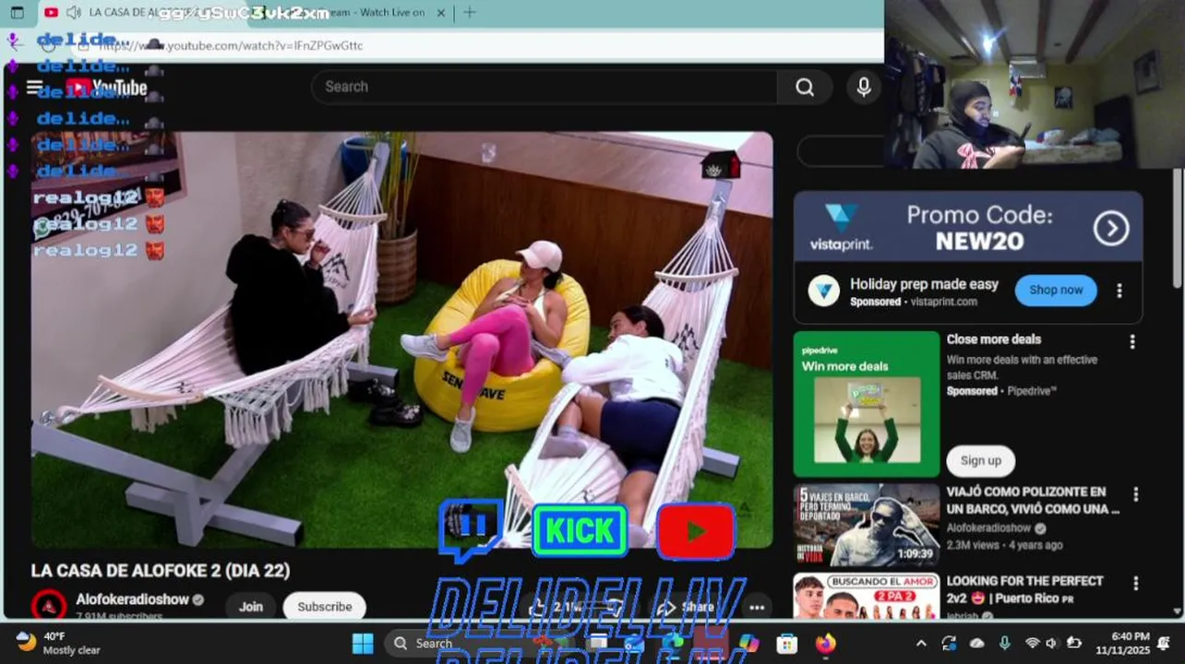
Task: Open Microsoft Store from the taskbar
Action: 786,643
